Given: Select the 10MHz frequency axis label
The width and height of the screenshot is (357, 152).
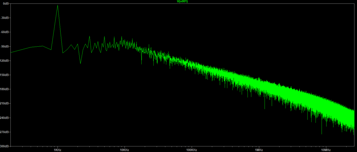Looking at the screenshot, I should pyautogui.click(x=326, y=150).
